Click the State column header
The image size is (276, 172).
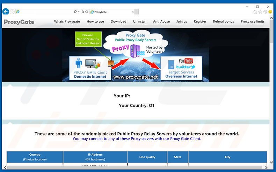point(177,157)
